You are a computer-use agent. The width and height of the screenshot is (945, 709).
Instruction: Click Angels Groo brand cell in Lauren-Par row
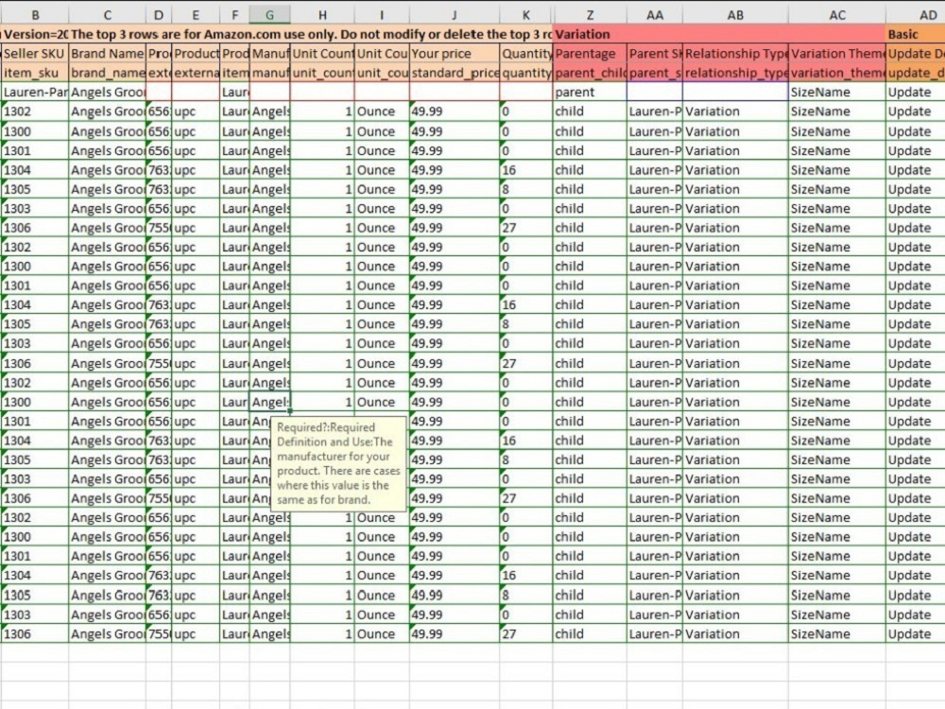point(108,93)
